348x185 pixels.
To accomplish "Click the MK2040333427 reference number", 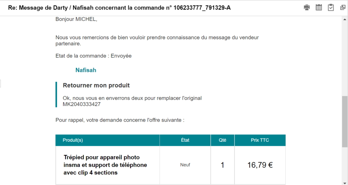I will pos(82,104).
